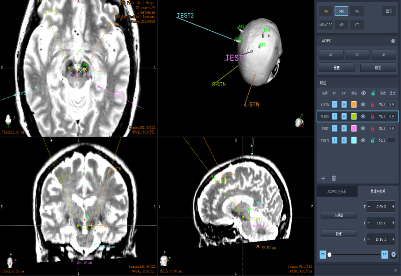Click the M1 marker label on skull
This screenshot has width=401, height=276.
pyautogui.click(x=263, y=45)
